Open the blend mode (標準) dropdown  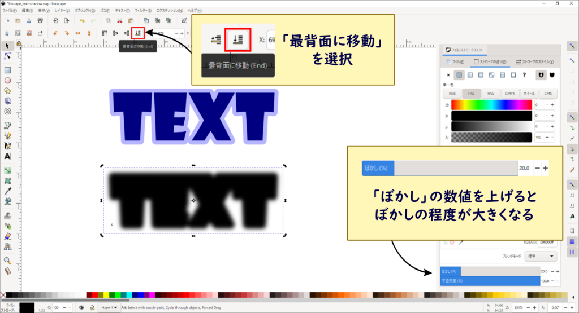tap(541, 256)
